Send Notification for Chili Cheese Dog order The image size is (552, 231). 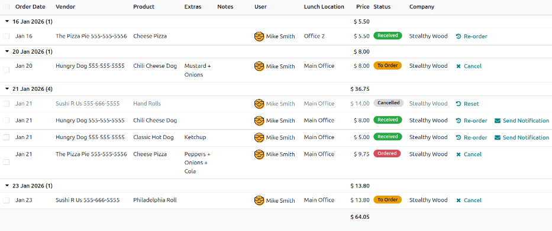(x=522, y=121)
